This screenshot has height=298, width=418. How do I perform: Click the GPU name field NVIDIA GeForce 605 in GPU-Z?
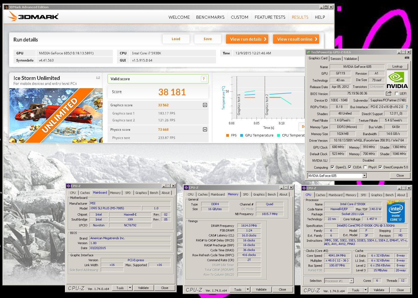[357, 67]
